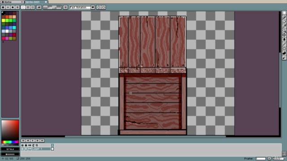Viewport: 287px width, 161px height.
Task: Pick the black palette swatch
Action: tap(3, 13)
